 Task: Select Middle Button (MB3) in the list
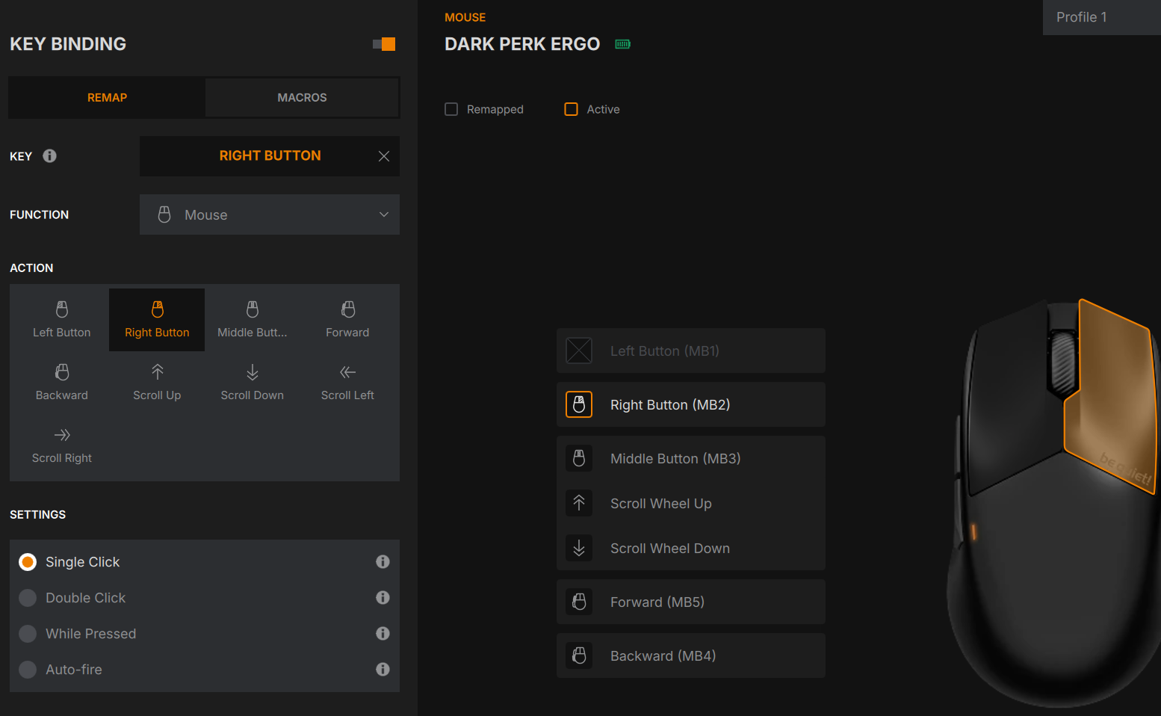coord(691,458)
